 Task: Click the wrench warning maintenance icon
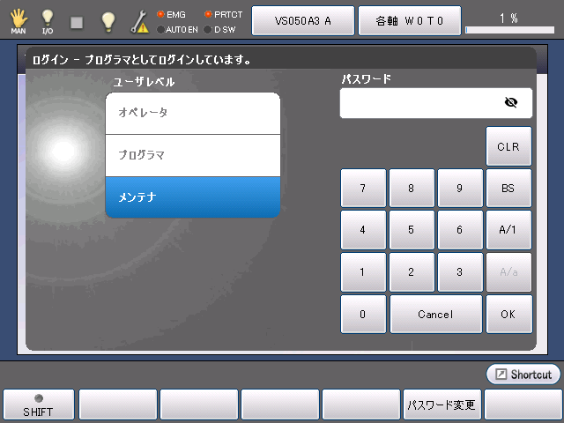coord(139,21)
